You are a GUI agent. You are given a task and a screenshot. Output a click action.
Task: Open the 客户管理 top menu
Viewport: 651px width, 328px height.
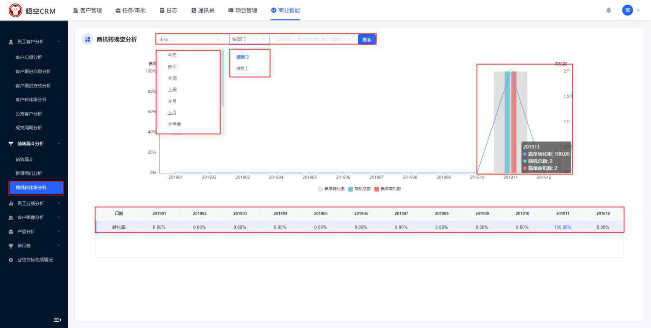pyautogui.click(x=88, y=11)
